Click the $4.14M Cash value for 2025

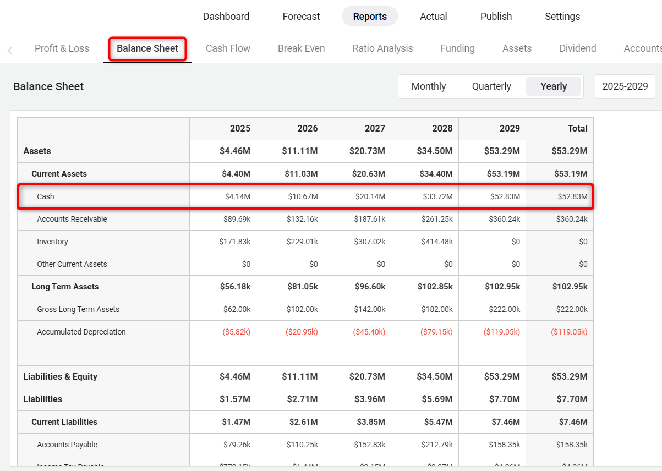[237, 196]
